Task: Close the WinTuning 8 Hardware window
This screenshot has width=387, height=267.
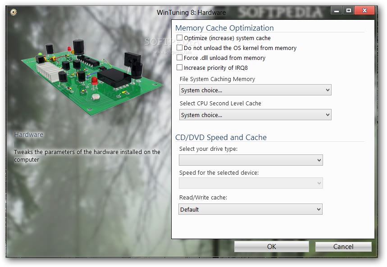Action: click(364, 10)
